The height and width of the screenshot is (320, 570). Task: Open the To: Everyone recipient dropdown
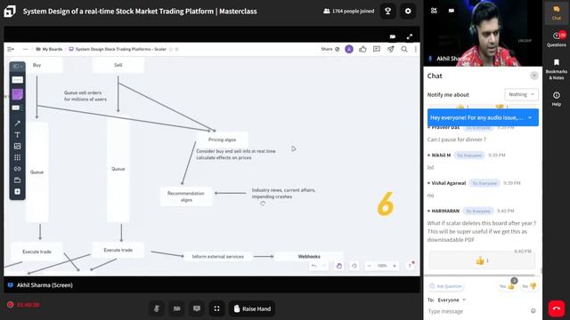point(452,300)
